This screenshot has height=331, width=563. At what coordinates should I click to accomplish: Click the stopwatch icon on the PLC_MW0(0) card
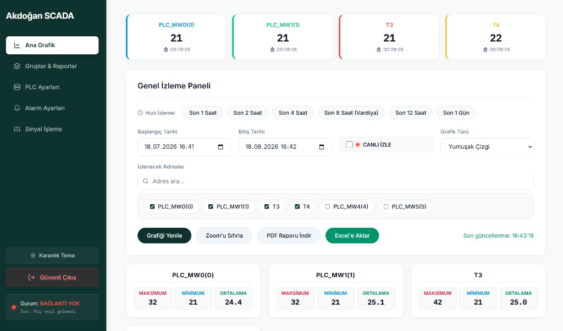click(166, 49)
